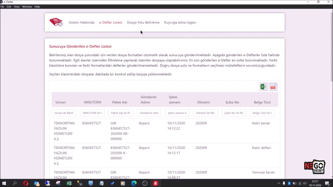Export the list to Excel

coord(263,87)
